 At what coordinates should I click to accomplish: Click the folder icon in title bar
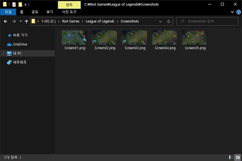click(5, 4)
